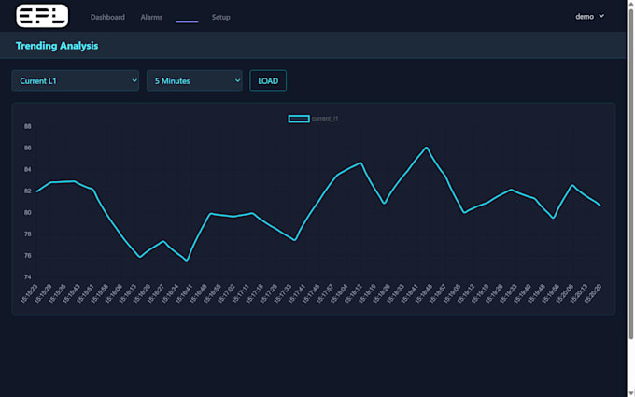Toggle the current_l1 legend label
635x397 pixels.
325,119
